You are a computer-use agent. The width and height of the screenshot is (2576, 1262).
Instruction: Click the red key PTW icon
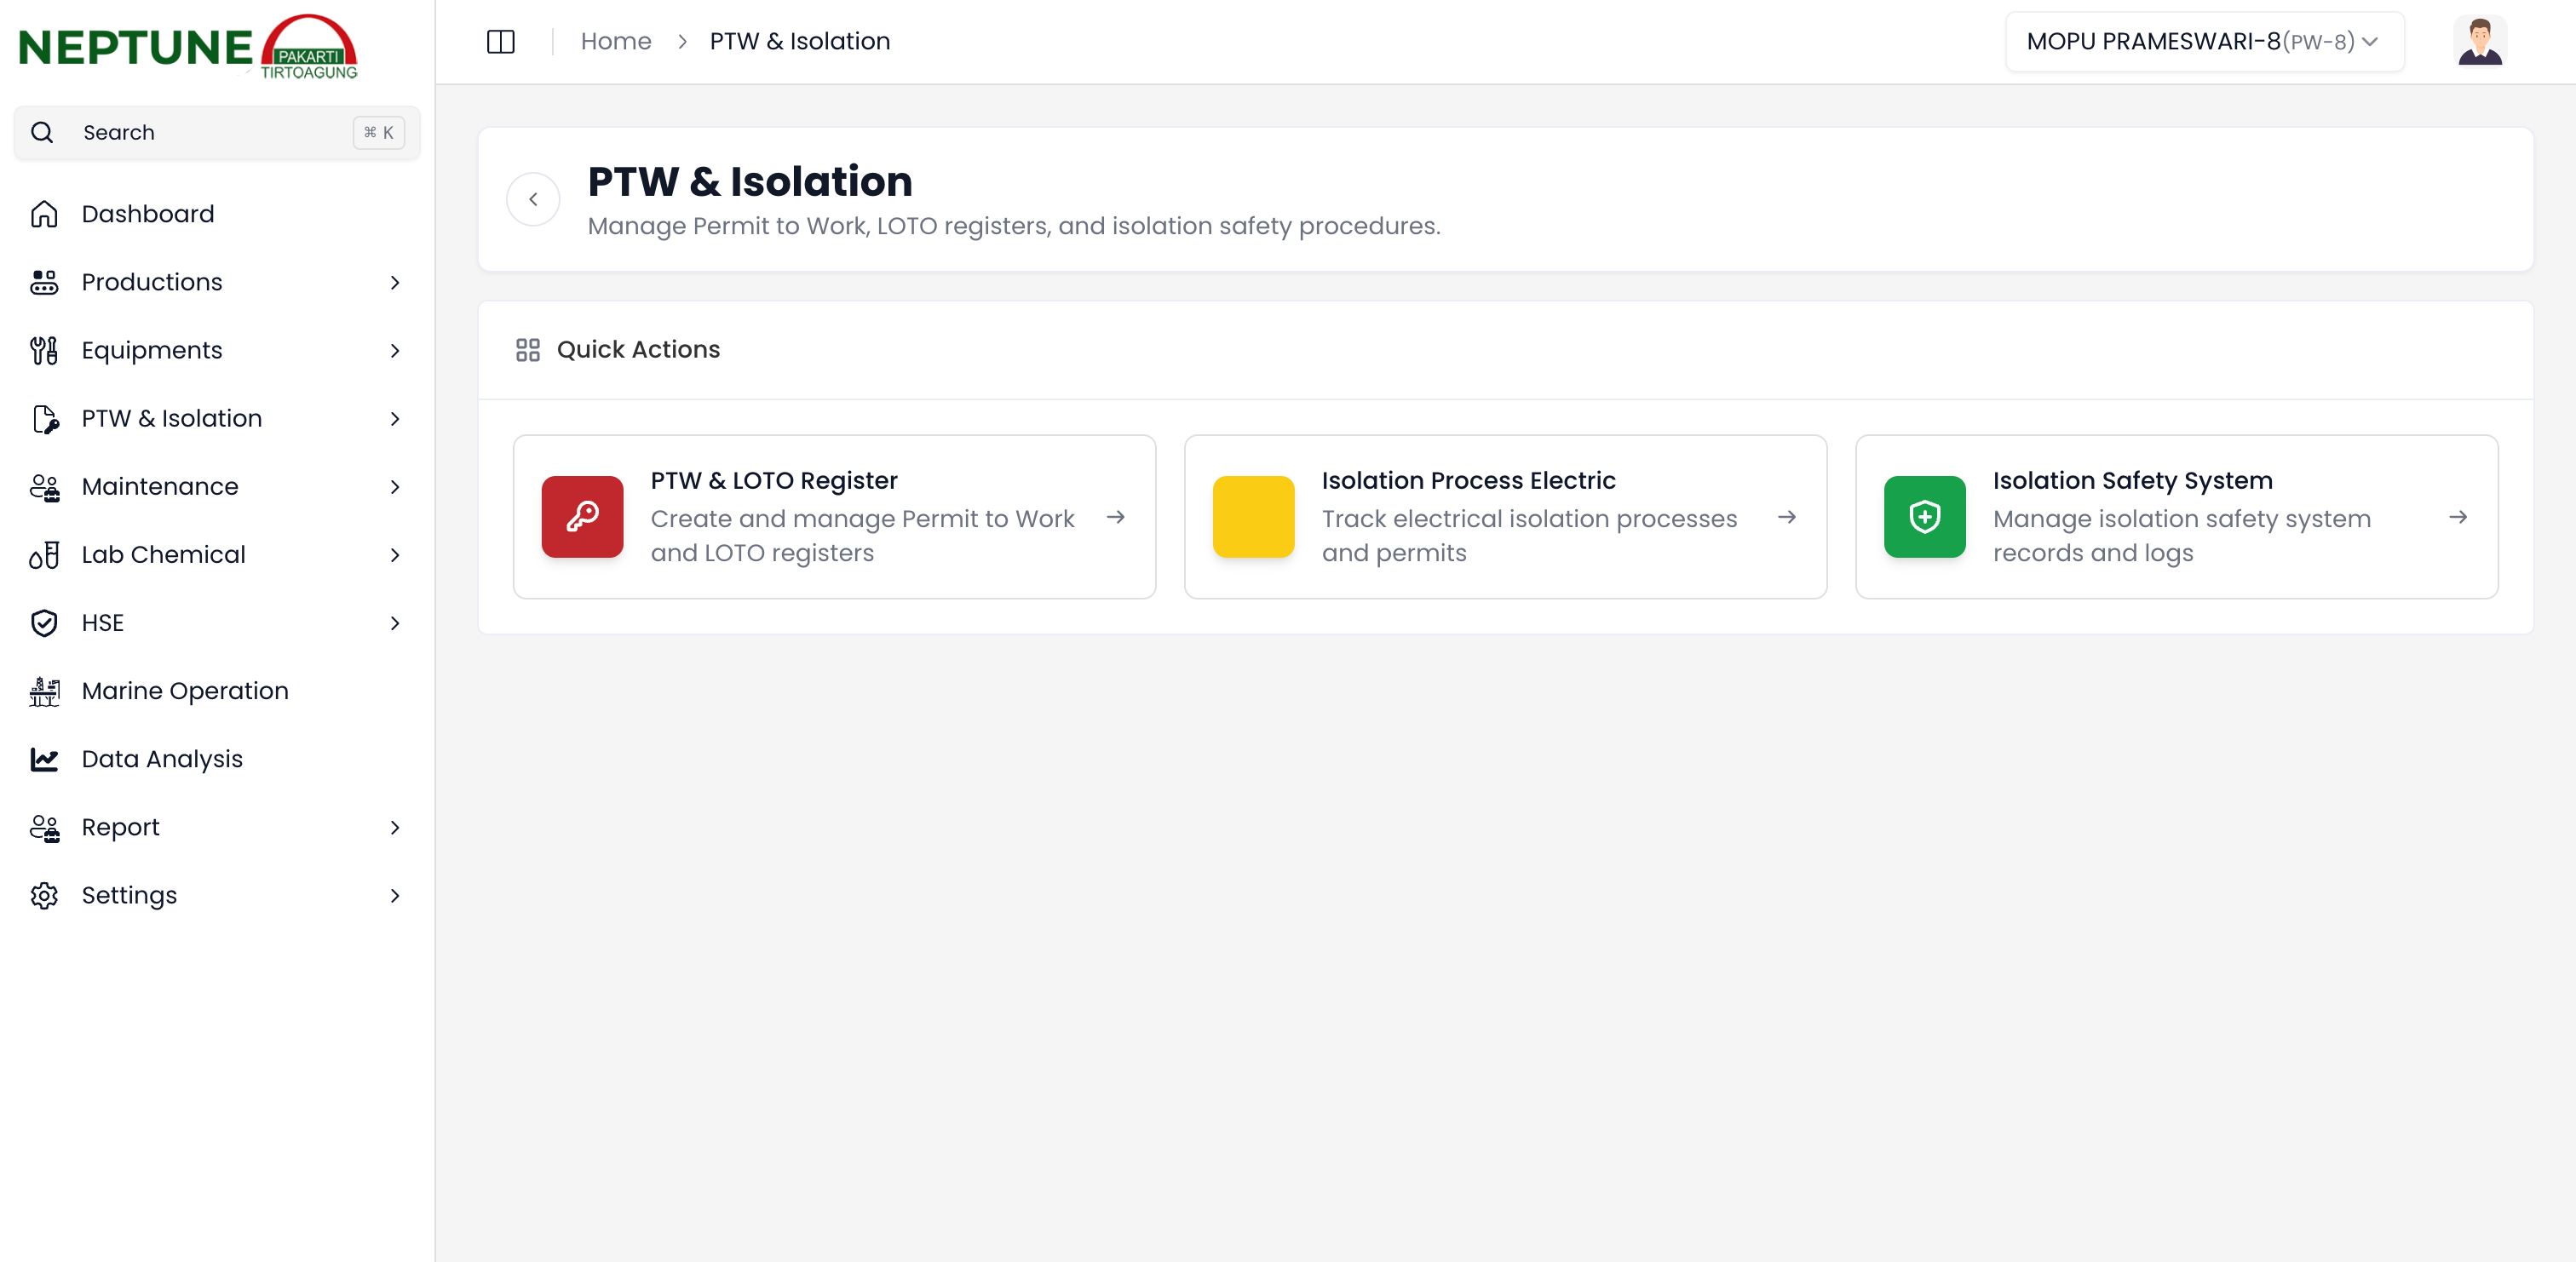pos(582,516)
